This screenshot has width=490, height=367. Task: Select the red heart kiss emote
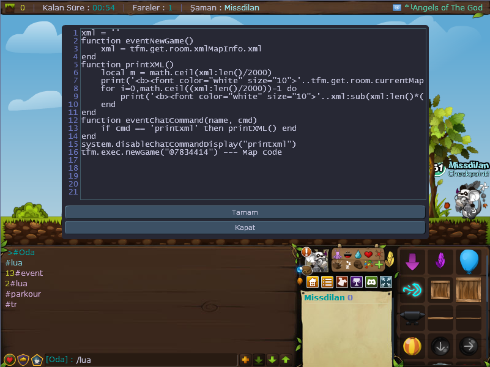pyautogui.click(x=368, y=254)
